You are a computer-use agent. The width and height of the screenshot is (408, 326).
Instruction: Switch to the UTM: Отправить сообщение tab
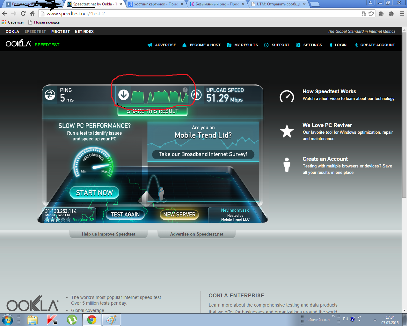point(278,4)
